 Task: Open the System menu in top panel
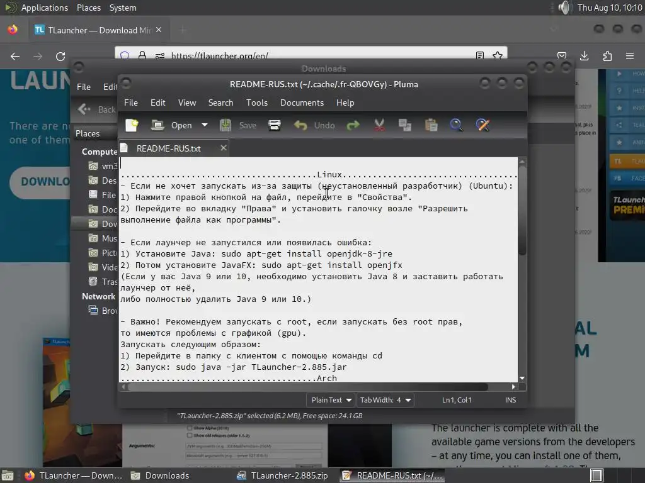point(123,8)
